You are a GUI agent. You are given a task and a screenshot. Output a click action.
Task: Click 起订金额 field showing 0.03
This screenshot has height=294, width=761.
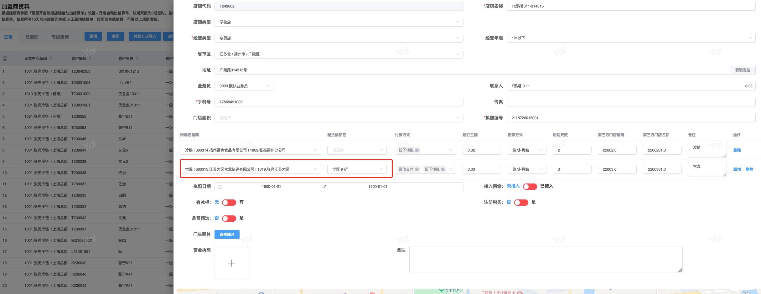coord(482,169)
